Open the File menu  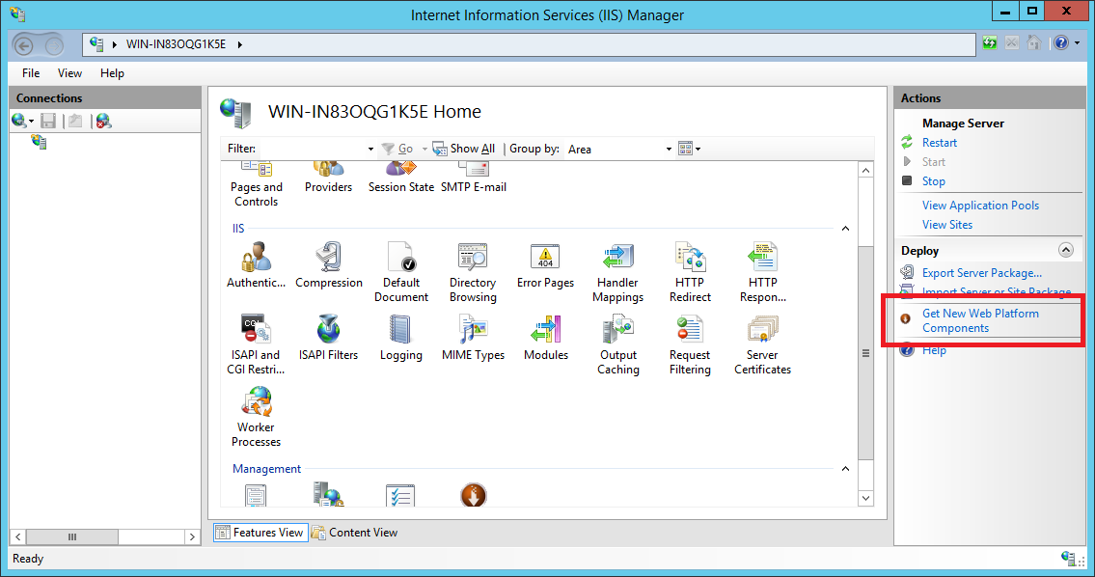pos(31,73)
